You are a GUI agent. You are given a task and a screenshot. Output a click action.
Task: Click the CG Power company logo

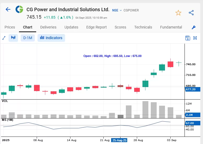(x=19, y=9)
